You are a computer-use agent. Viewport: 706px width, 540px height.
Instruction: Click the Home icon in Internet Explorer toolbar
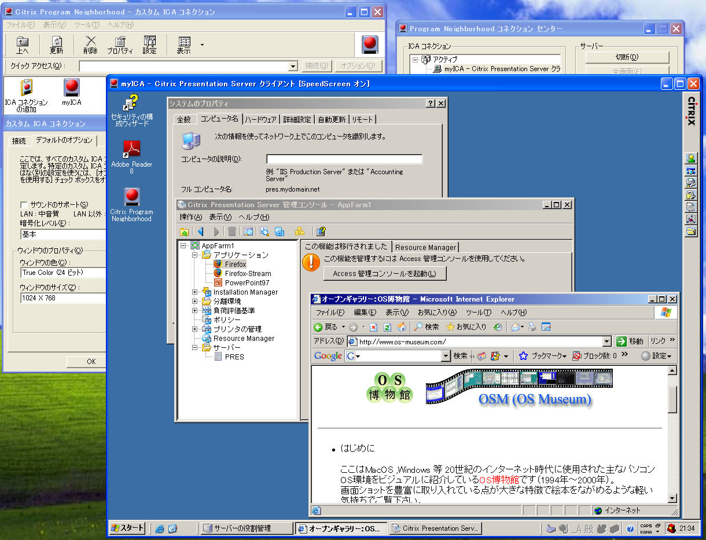pyautogui.click(x=402, y=327)
